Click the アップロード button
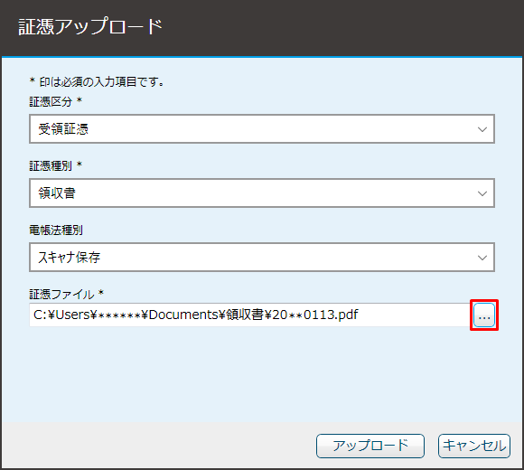This screenshot has width=524, height=470. pyautogui.click(x=370, y=446)
